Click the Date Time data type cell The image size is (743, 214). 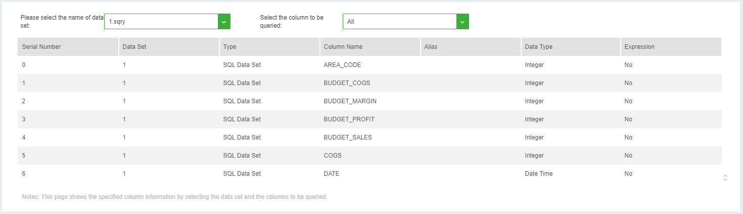(539, 174)
